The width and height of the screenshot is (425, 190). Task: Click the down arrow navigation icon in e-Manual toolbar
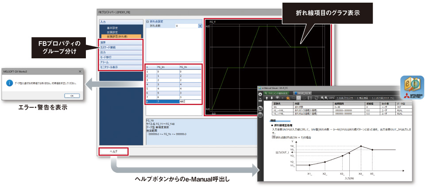tap(271, 98)
